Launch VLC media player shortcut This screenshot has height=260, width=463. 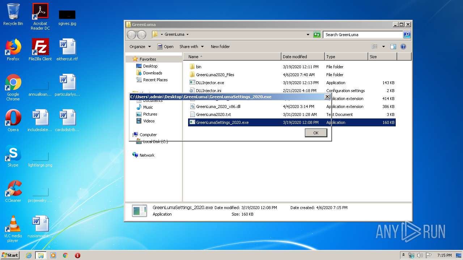[13, 229]
